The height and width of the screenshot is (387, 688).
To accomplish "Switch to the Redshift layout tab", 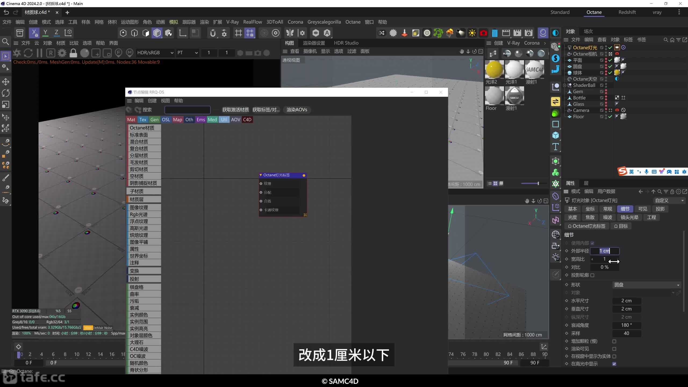I will pos(627,12).
